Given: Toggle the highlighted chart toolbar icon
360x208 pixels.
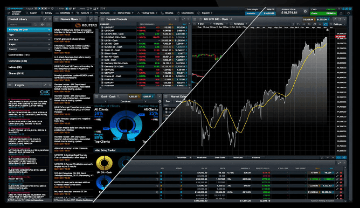Looking at the screenshot, I should pyautogui.click(x=326, y=24).
